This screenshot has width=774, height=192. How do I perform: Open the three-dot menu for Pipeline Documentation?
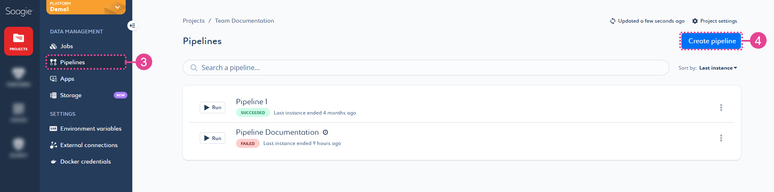[721, 138]
